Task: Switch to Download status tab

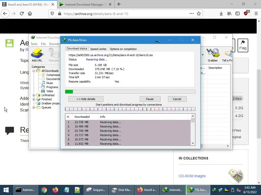Action: [x=77, y=48]
